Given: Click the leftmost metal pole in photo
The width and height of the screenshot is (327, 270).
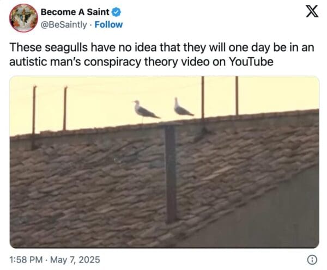Looking at the screenshot, I should click(x=34, y=110).
